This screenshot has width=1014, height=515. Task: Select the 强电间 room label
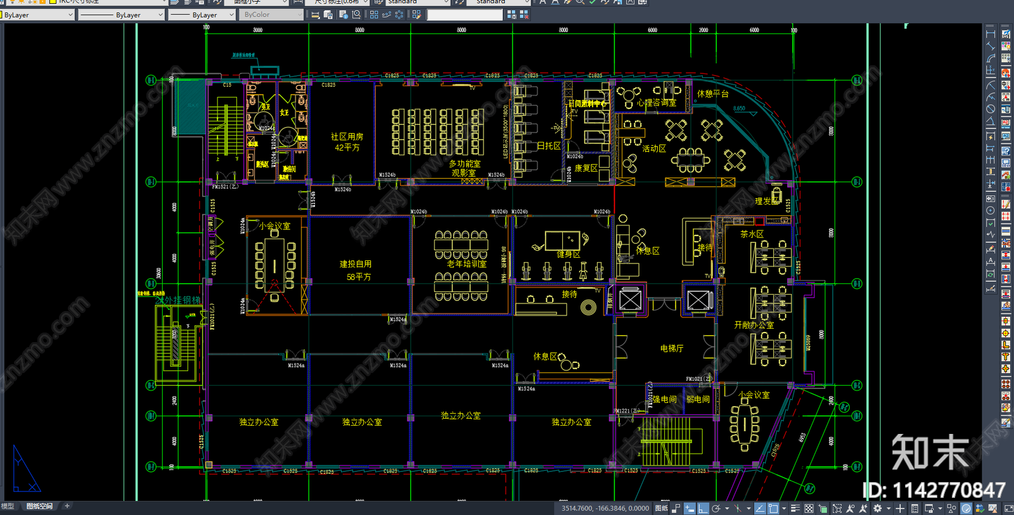pyautogui.click(x=664, y=400)
